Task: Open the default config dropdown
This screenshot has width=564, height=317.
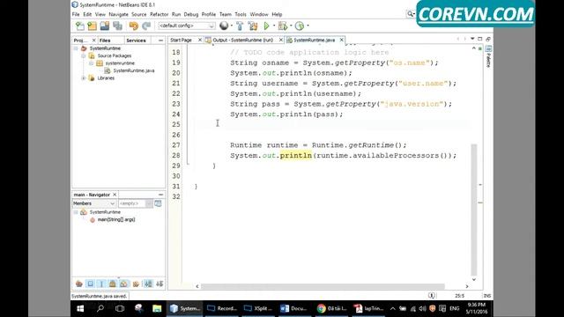Action: [x=186, y=26]
